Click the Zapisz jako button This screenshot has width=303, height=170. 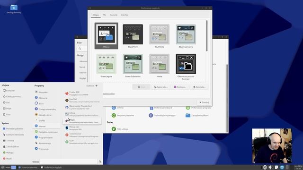pos(160,87)
